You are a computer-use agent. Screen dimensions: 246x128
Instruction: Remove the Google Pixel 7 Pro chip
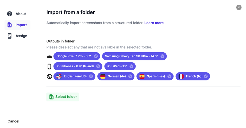96,56
